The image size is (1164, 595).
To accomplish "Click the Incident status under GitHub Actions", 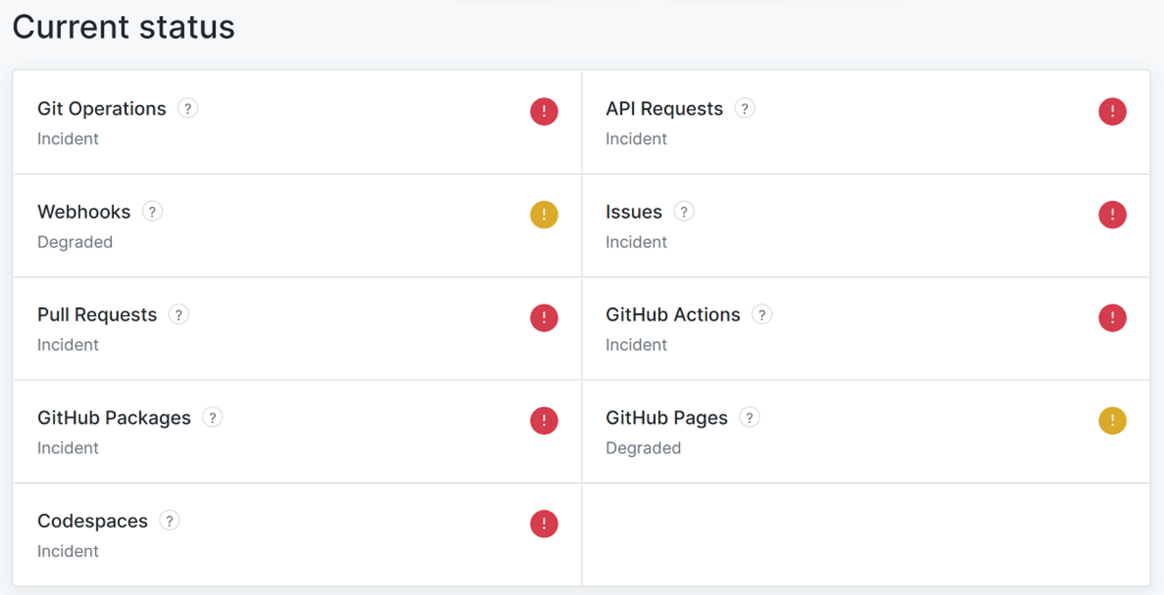I will point(636,345).
